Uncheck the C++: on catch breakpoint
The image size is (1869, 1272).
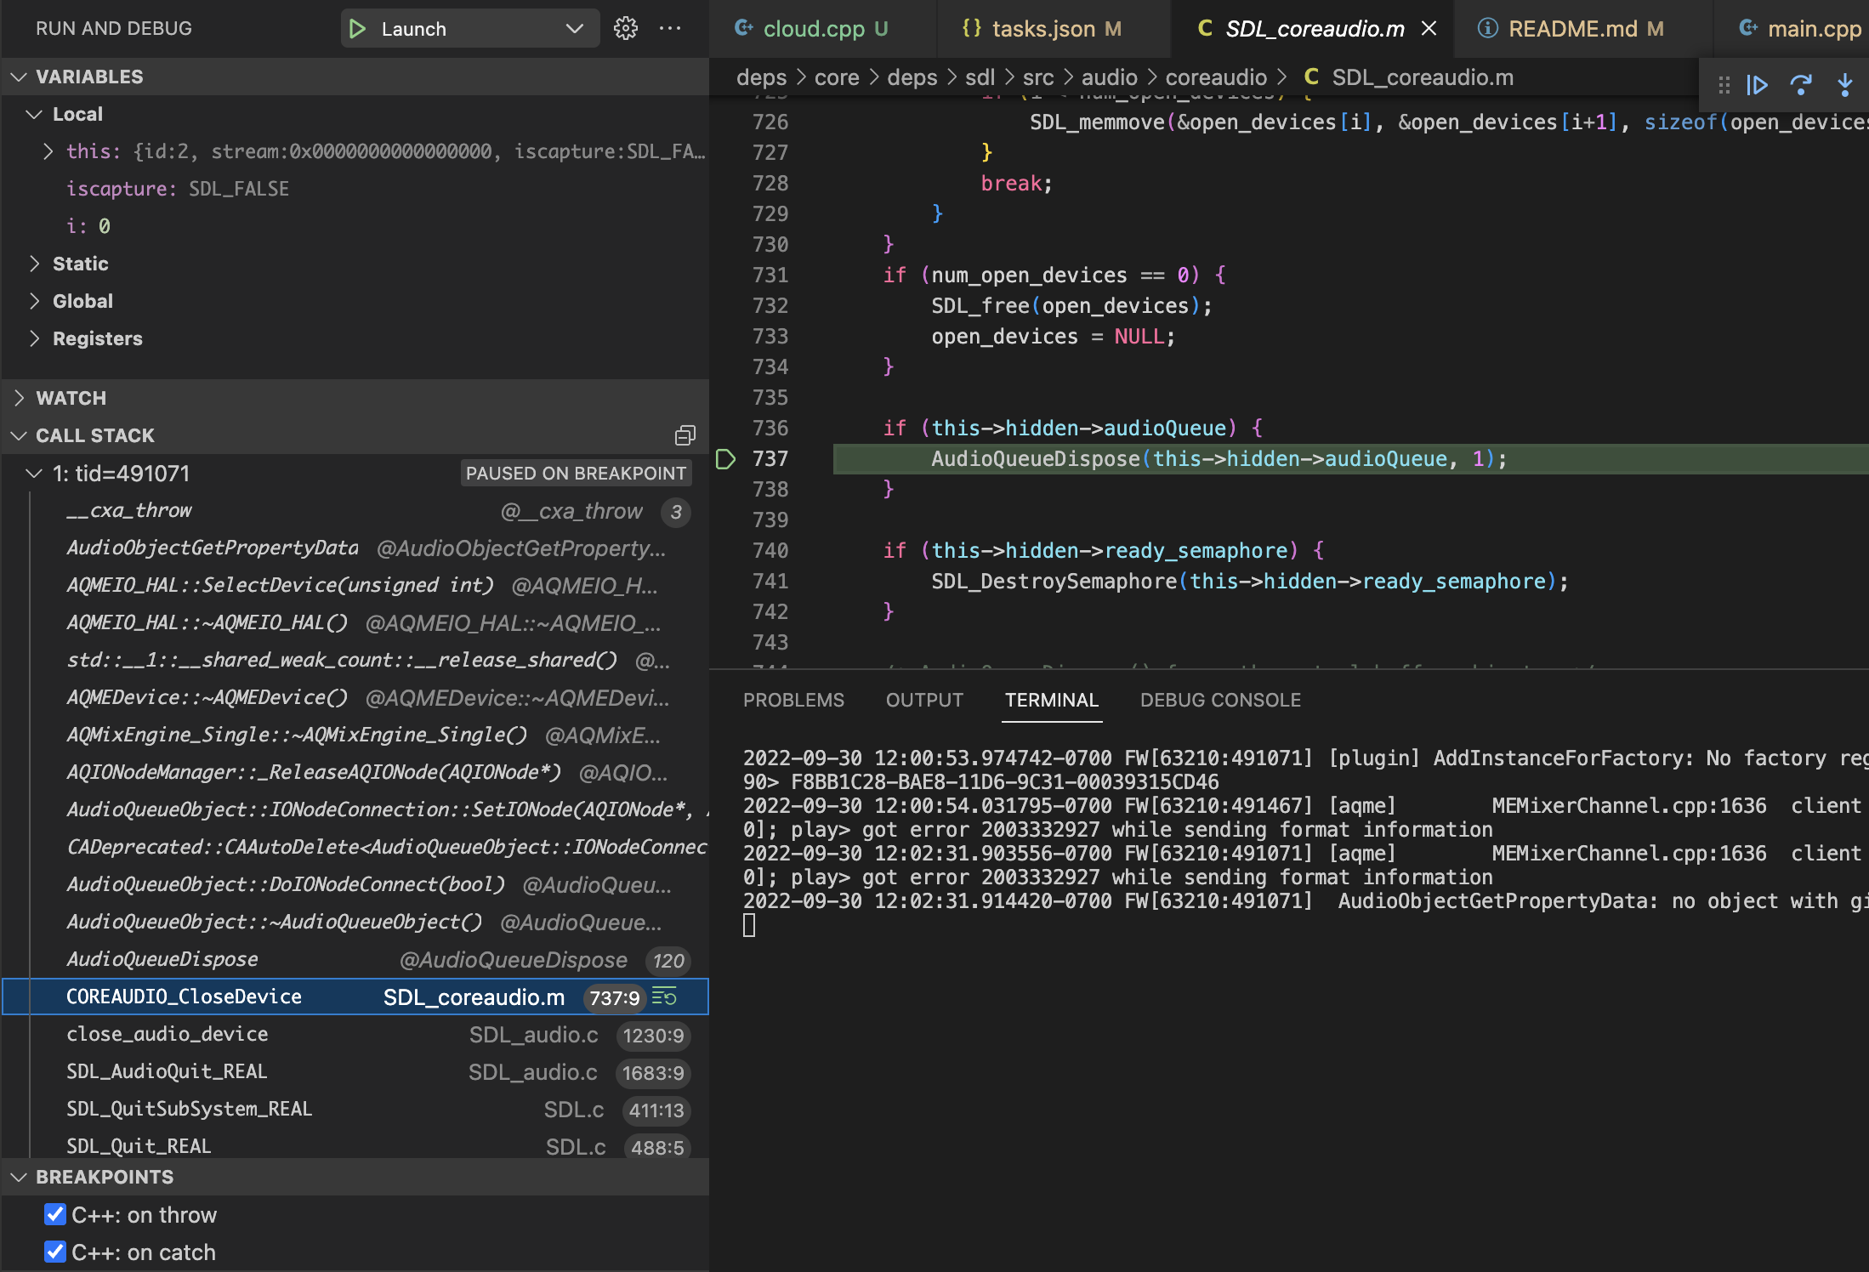point(55,1252)
